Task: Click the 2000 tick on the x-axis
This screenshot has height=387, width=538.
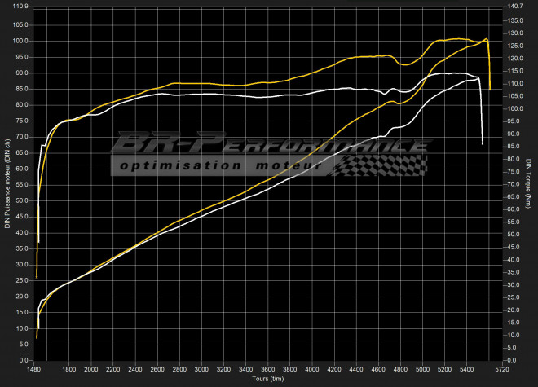Action: tap(91, 368)
